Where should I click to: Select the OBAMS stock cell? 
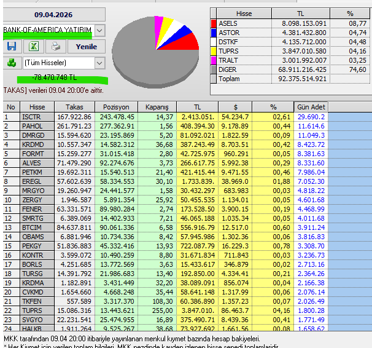[x=37, y=237]
